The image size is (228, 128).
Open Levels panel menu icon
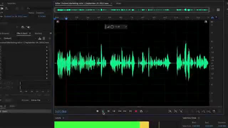click(x=63, y=118)
